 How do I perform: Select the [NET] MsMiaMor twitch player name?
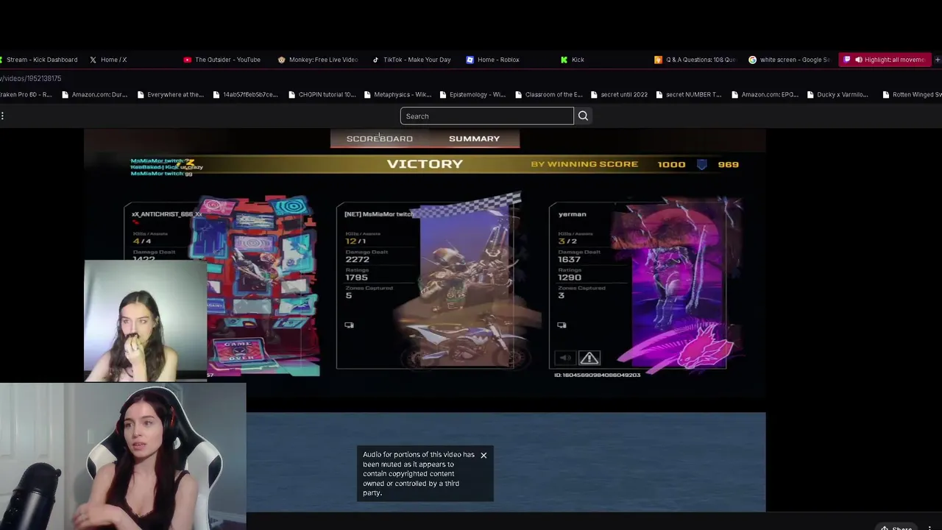[x=380, y=214]
